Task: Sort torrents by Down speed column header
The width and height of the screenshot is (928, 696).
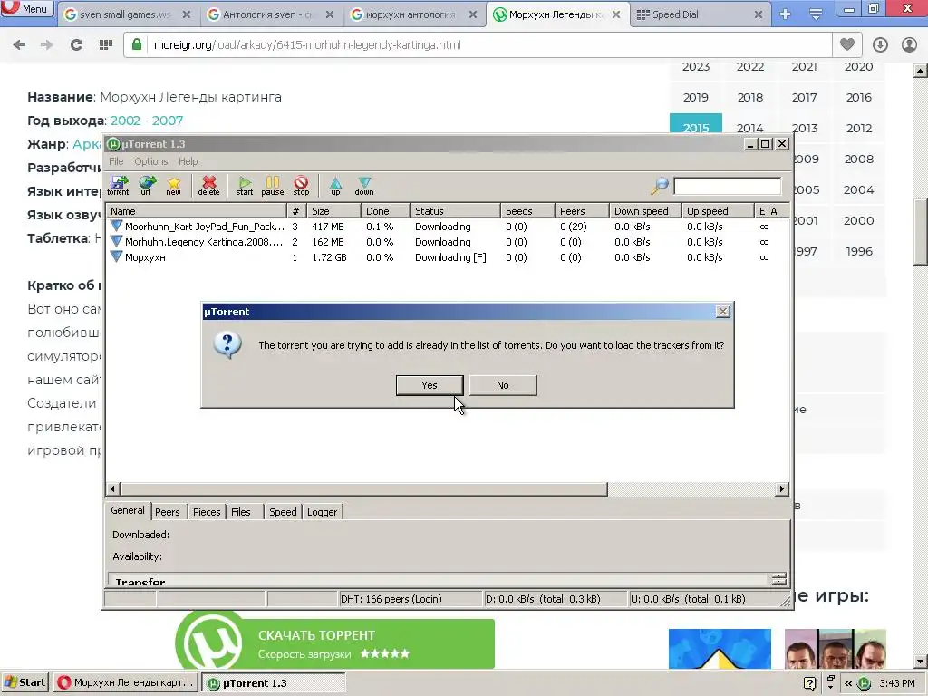Action: coord(645,211)
